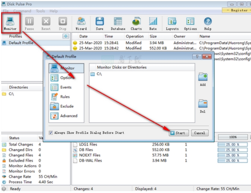Open the Command menu
The width and height of the screenshot is (251, 193).
tap(22, 11)
